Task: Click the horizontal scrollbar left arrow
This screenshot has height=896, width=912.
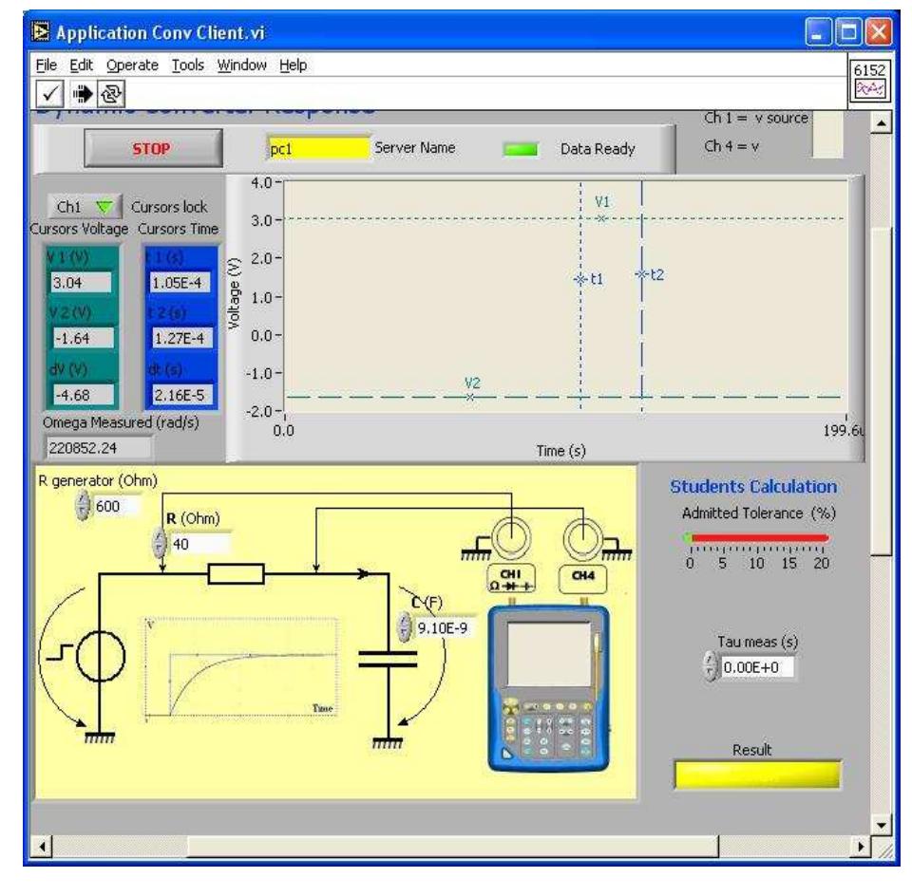Action: click(x=42, y=847)
